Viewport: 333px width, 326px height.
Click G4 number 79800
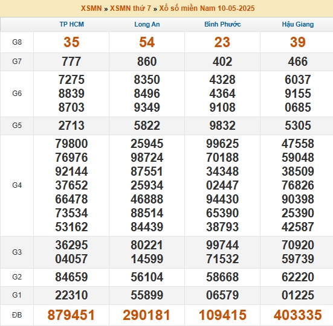(x=71, y=144)
